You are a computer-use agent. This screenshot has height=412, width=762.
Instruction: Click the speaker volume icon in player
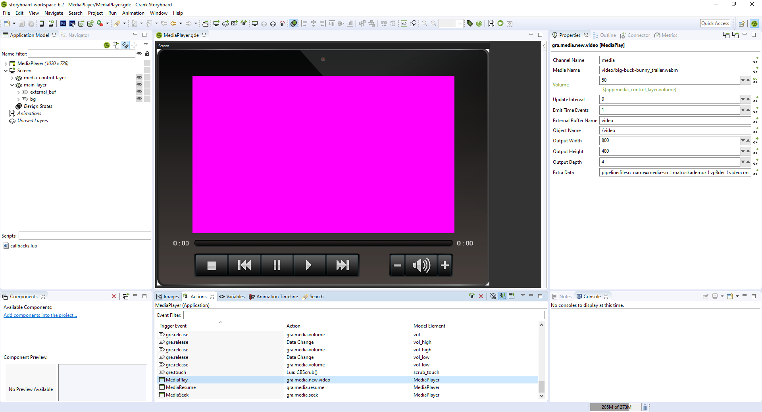point(421,265)
